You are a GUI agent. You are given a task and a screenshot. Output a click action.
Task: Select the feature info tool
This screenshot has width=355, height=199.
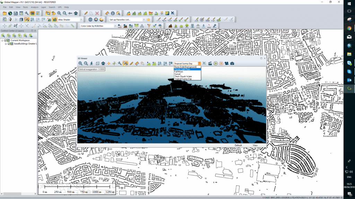coord(113,13)
